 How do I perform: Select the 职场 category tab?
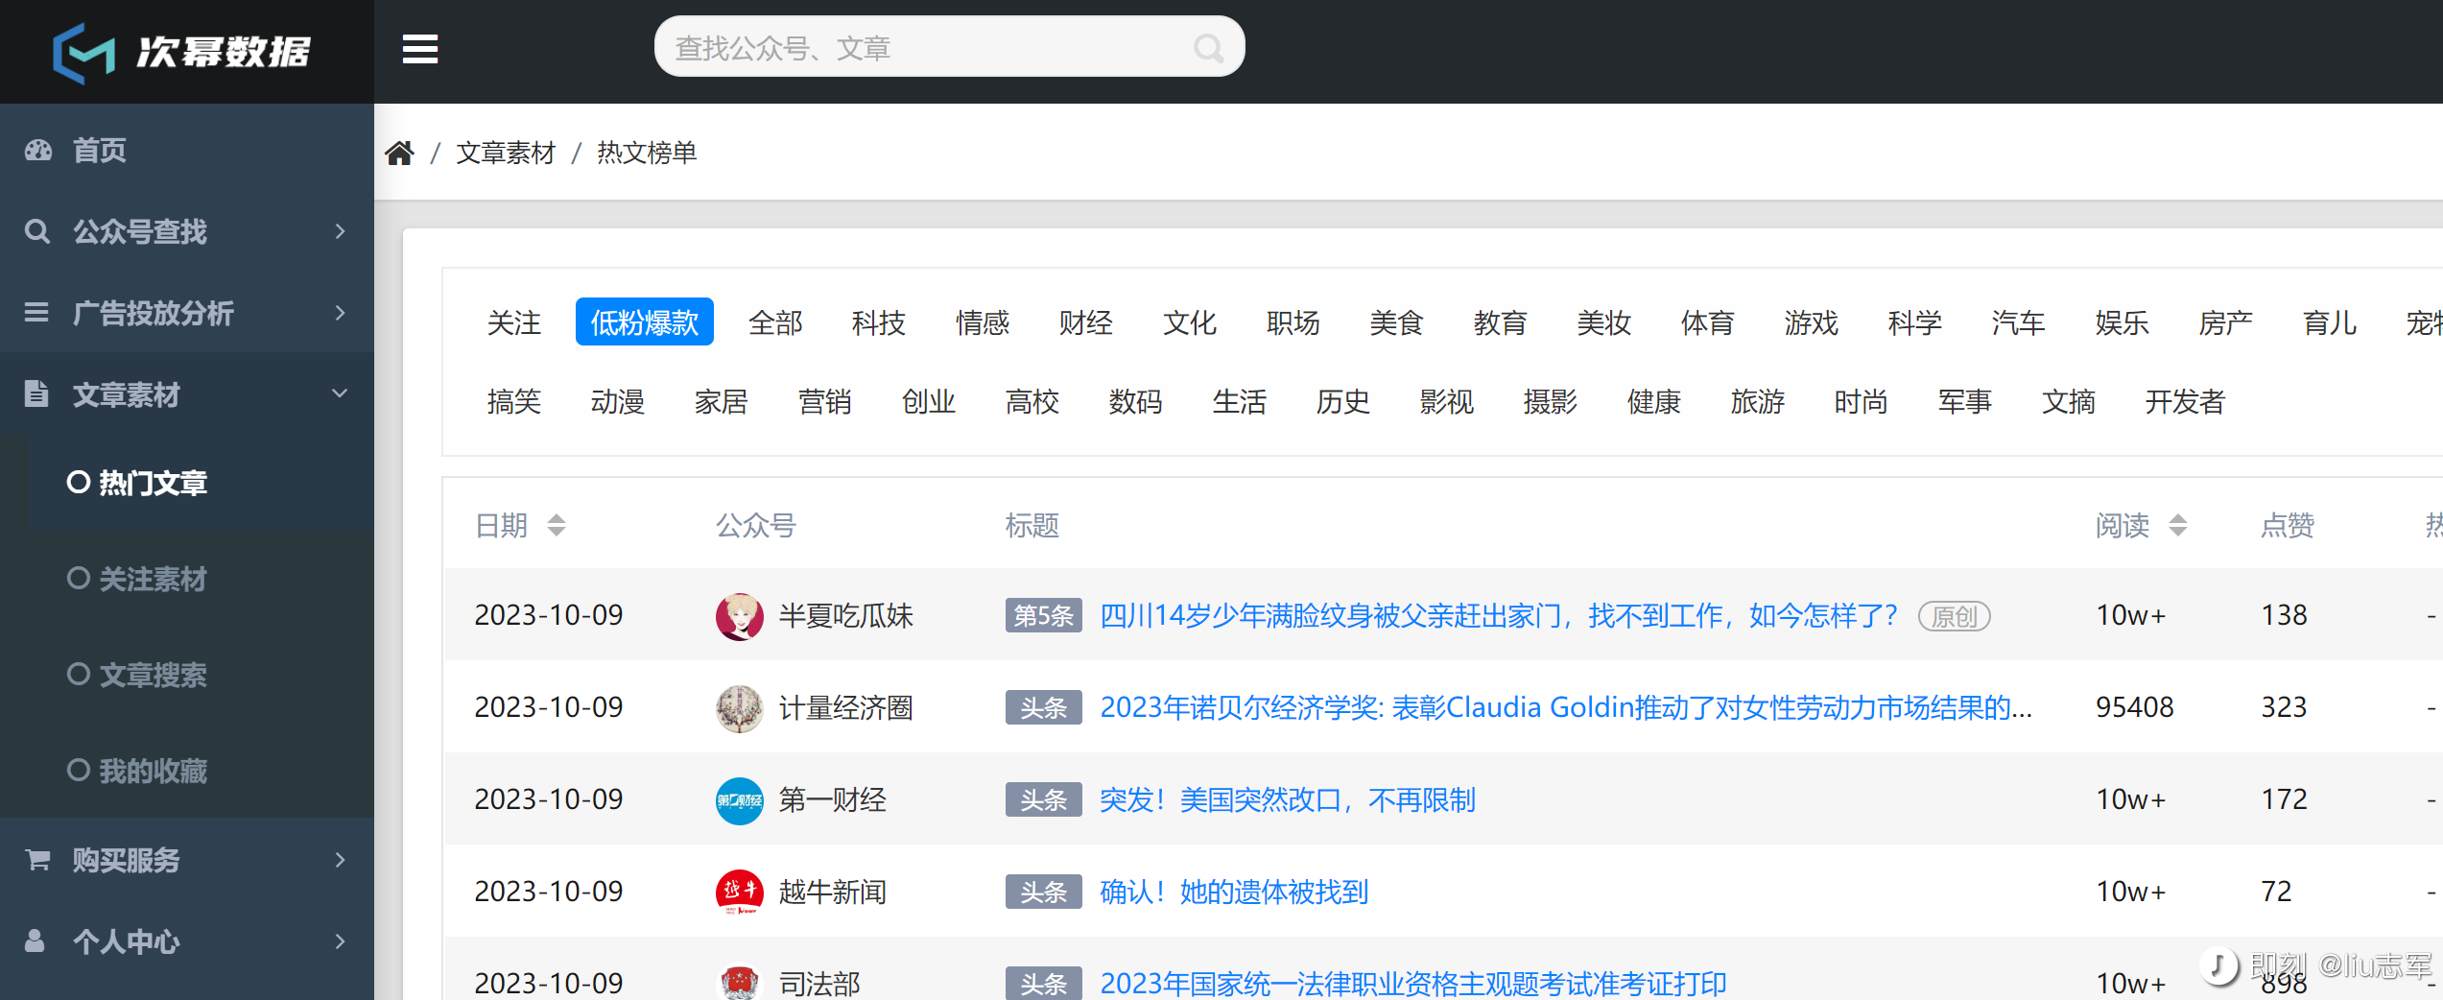tap(1293, 322)
